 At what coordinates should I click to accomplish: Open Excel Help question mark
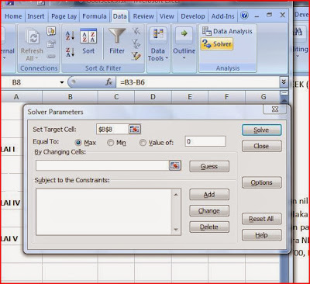coord(244,16)
